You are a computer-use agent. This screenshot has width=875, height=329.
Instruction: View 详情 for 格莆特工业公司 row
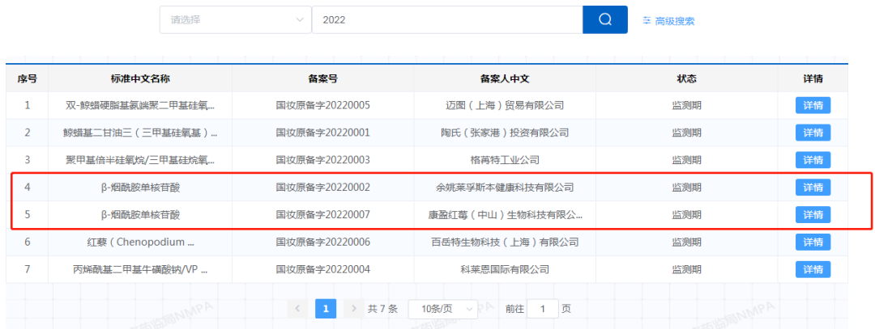[x=813, y=160]
